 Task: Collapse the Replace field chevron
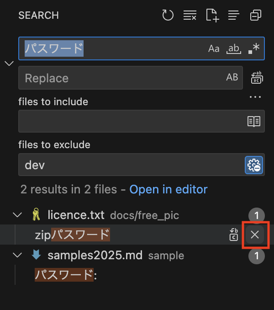click(9, 64)
